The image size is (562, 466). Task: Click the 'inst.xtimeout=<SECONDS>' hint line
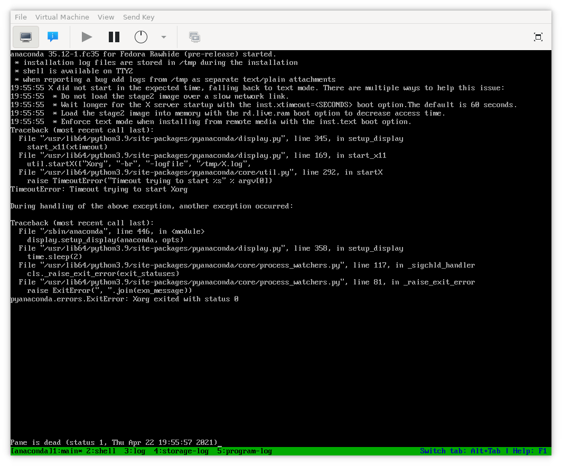click(264, 104)
